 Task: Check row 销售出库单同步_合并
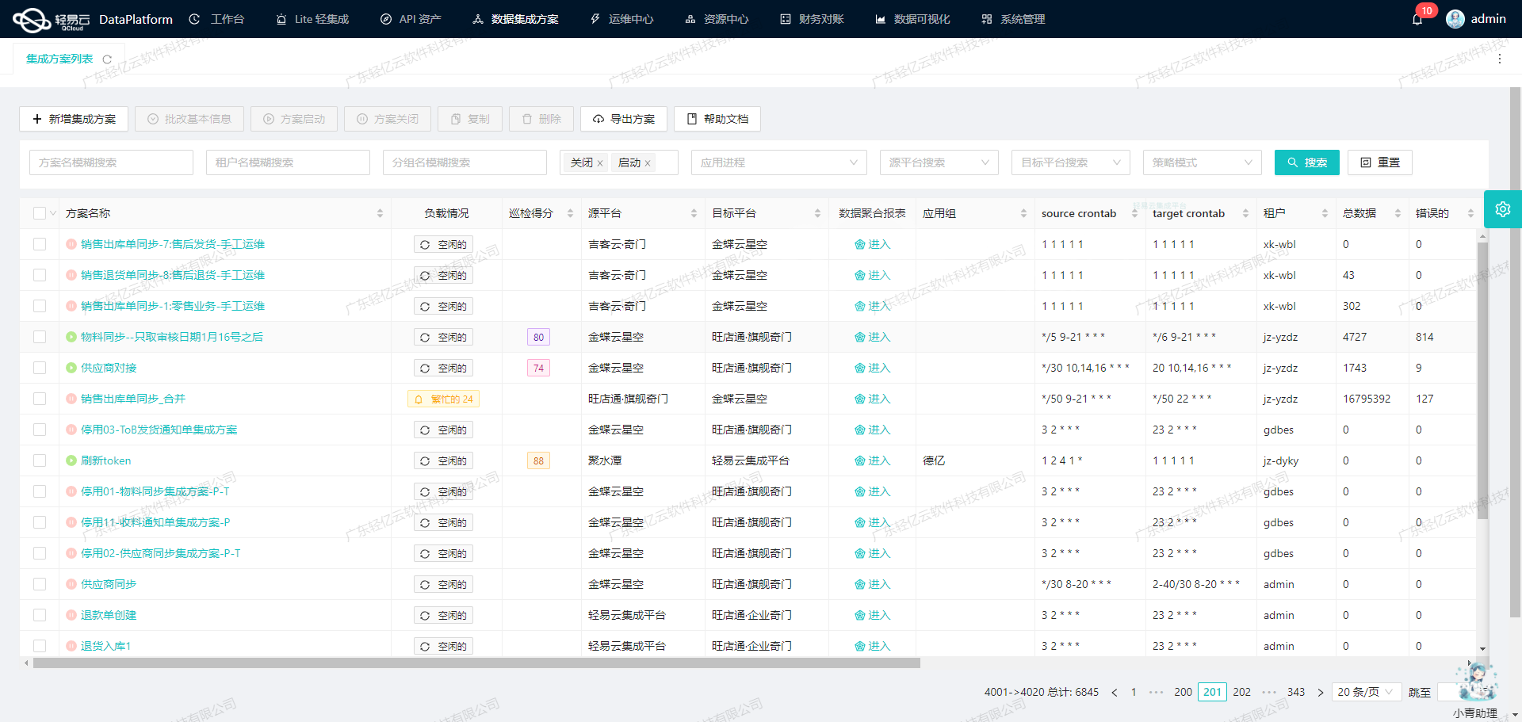pyautogui.click(x=40, y=399)
